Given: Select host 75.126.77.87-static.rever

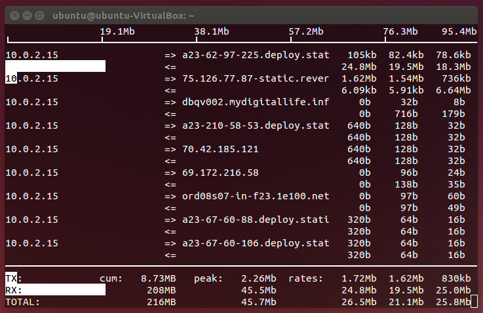Looking at the screenshot, I should tap(256, 78).
